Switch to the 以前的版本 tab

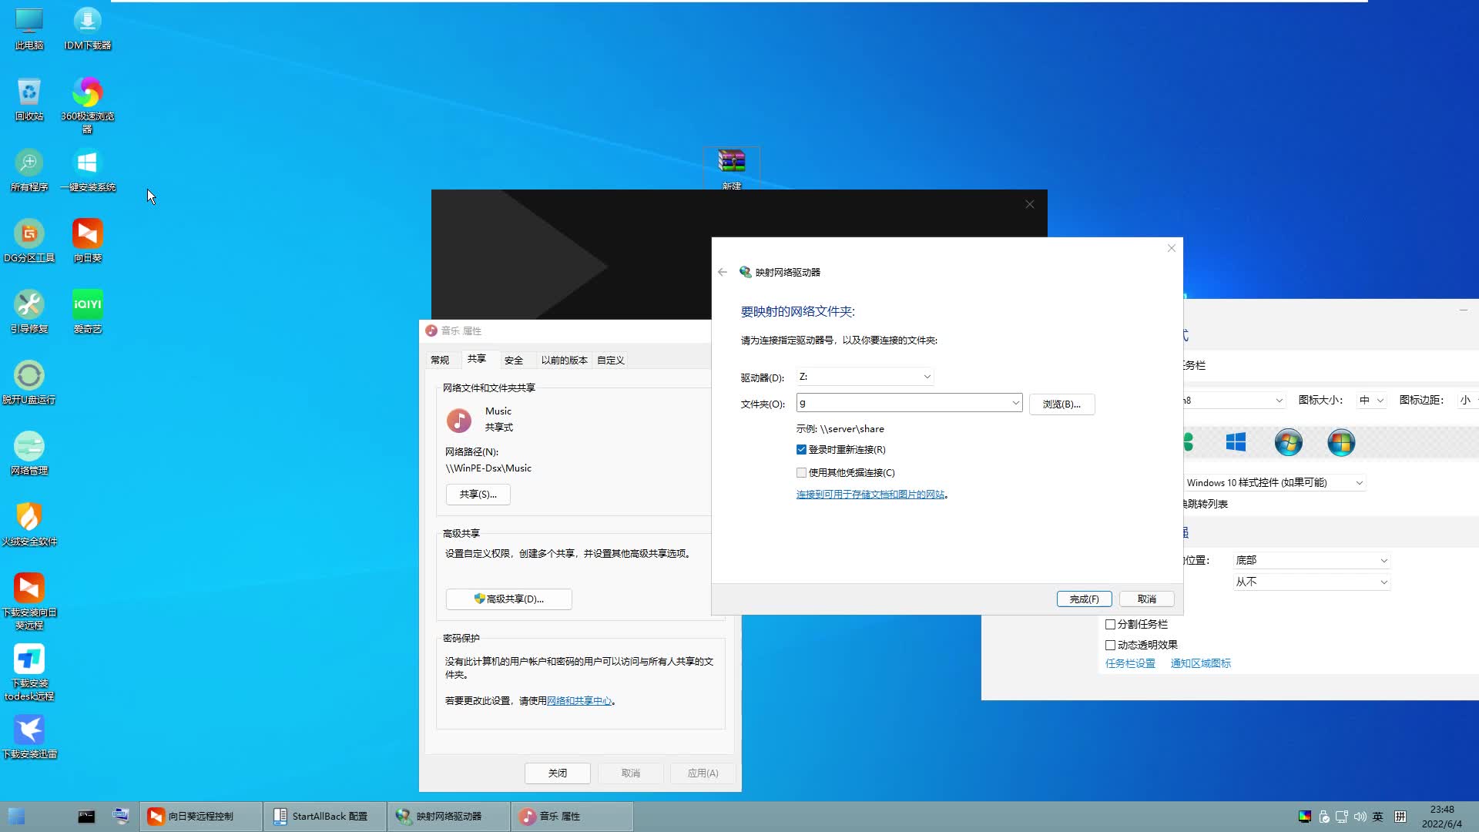click(563, 360)
